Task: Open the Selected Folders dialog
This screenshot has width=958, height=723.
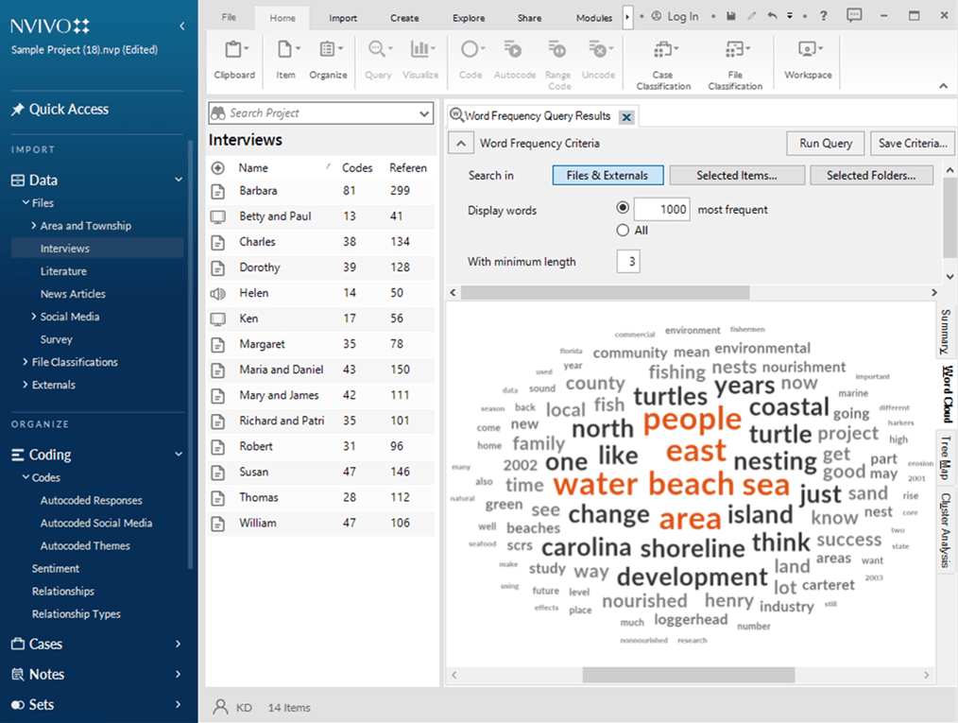Action: pyautogui.click(x=871, y=175)
